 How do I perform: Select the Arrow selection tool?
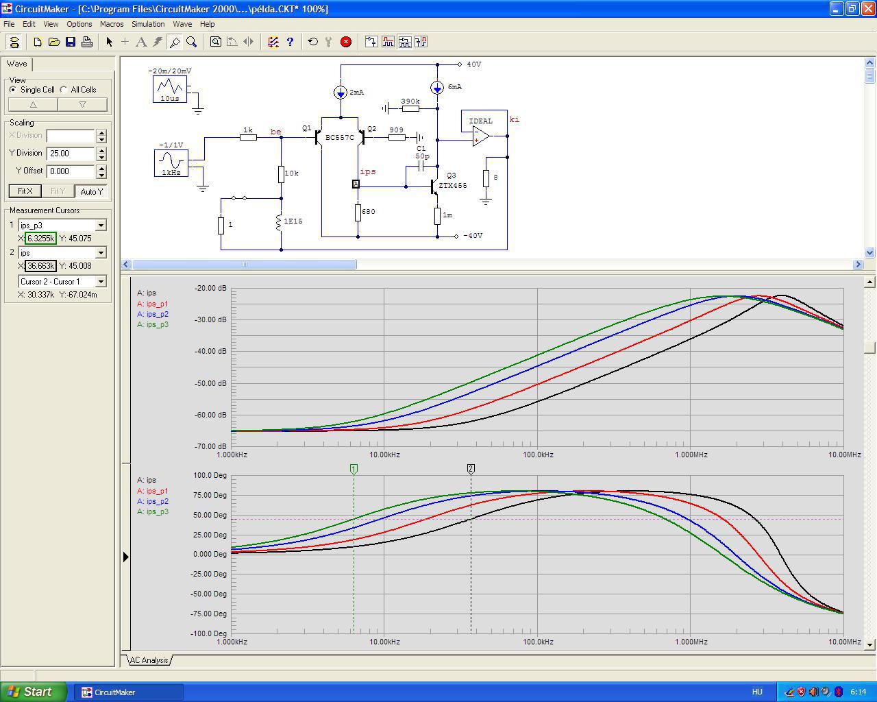coord(109,42)
